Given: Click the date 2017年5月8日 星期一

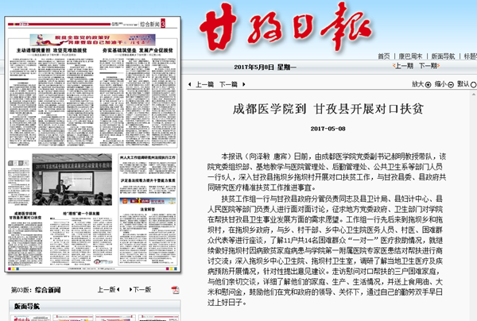Looking at the screenshot, I should (265, 68).
